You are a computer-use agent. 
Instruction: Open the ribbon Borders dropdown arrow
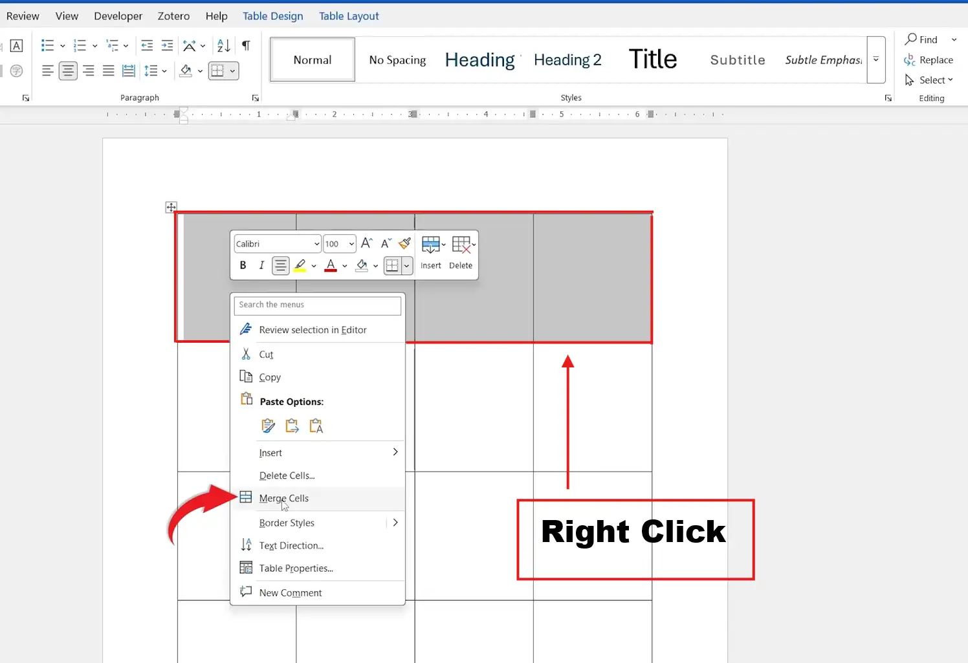click(232, 71)
